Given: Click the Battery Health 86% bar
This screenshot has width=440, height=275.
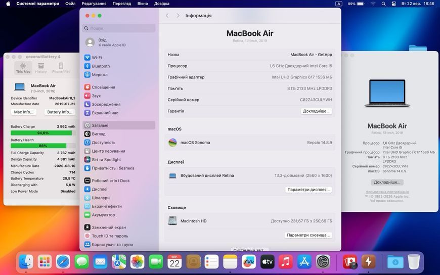Looking at the screenshot, I should (x=43, y=146).
